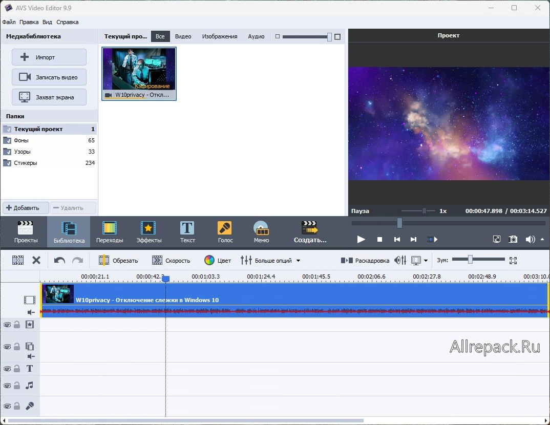Screen dimensions: 550x425
Task: Switch preview to full screen
Action: click(x=497, y=239)
